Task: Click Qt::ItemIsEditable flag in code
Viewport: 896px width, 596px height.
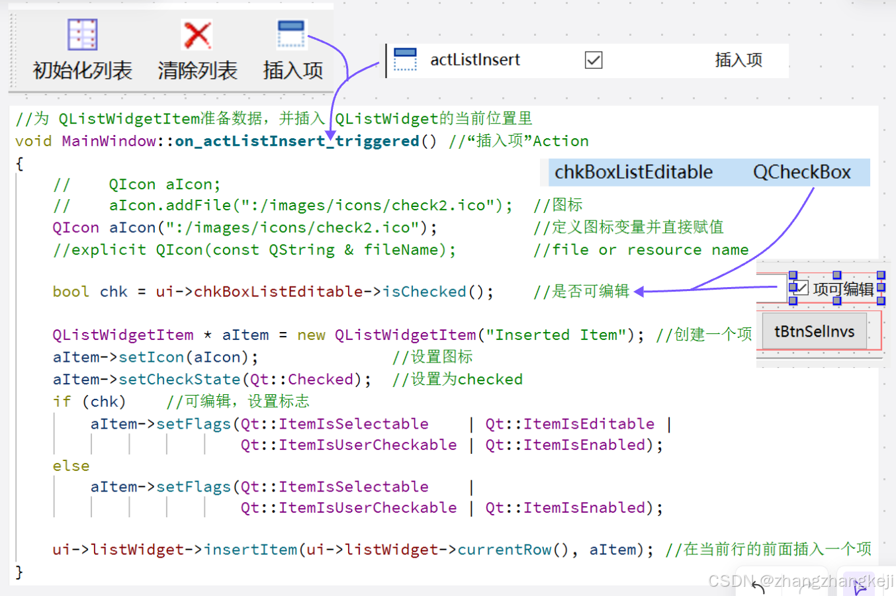Action: [570, 424]
